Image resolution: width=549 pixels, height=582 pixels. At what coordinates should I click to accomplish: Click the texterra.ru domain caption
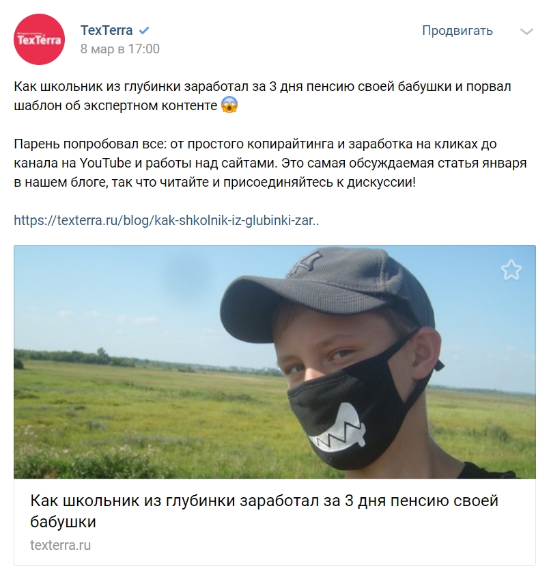[x=60, y=545]
